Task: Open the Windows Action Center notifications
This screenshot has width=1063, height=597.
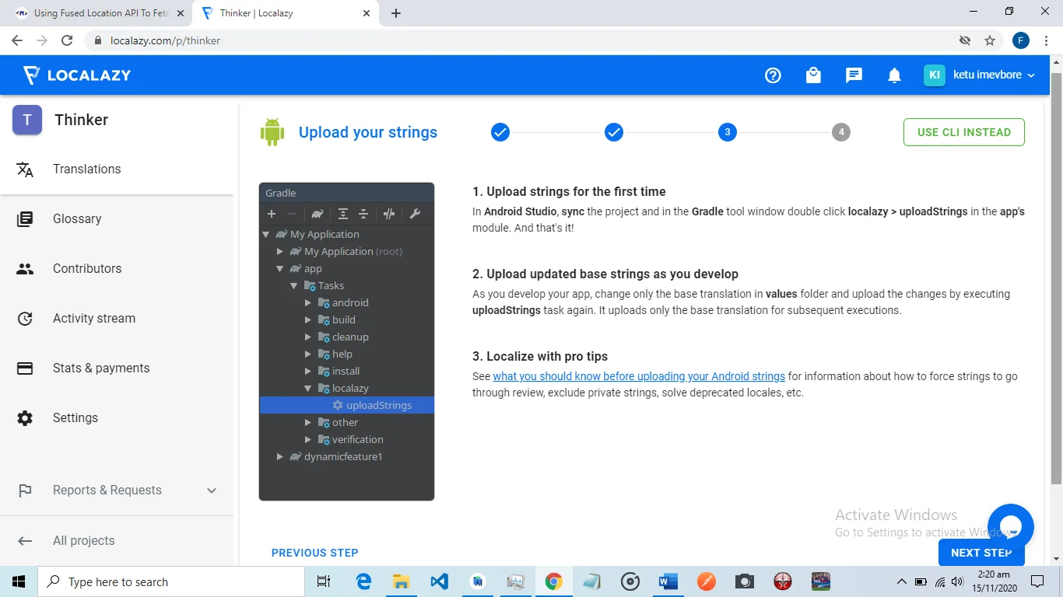Action: (1037, 581)
